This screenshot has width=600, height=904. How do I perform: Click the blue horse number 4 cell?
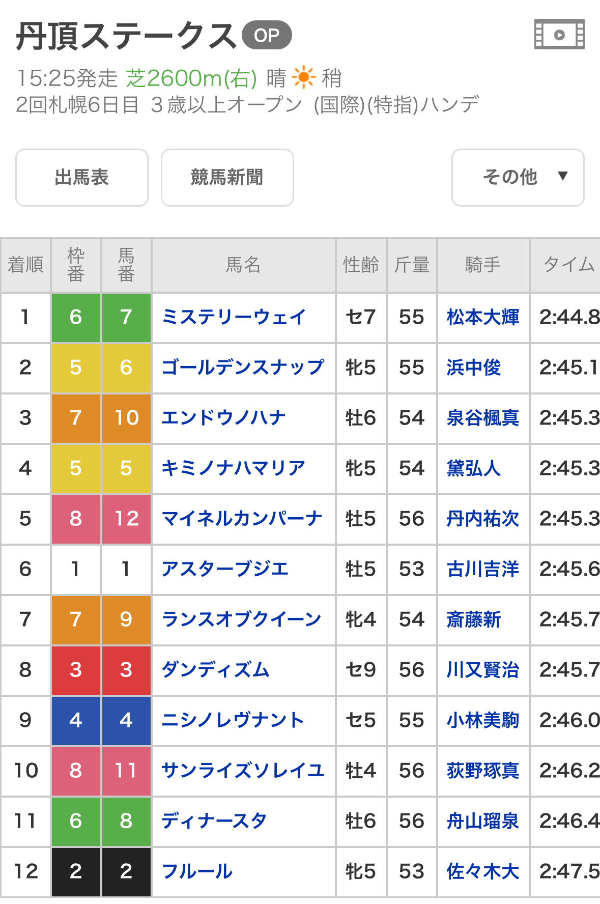(x=126, y=720)
